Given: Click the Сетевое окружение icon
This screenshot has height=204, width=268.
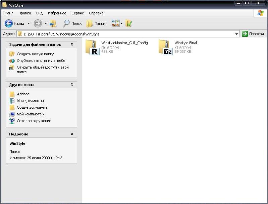Looking at the screenshot, I should (x=12, y=121).
